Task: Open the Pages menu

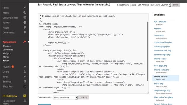Action: click(6, 28)
